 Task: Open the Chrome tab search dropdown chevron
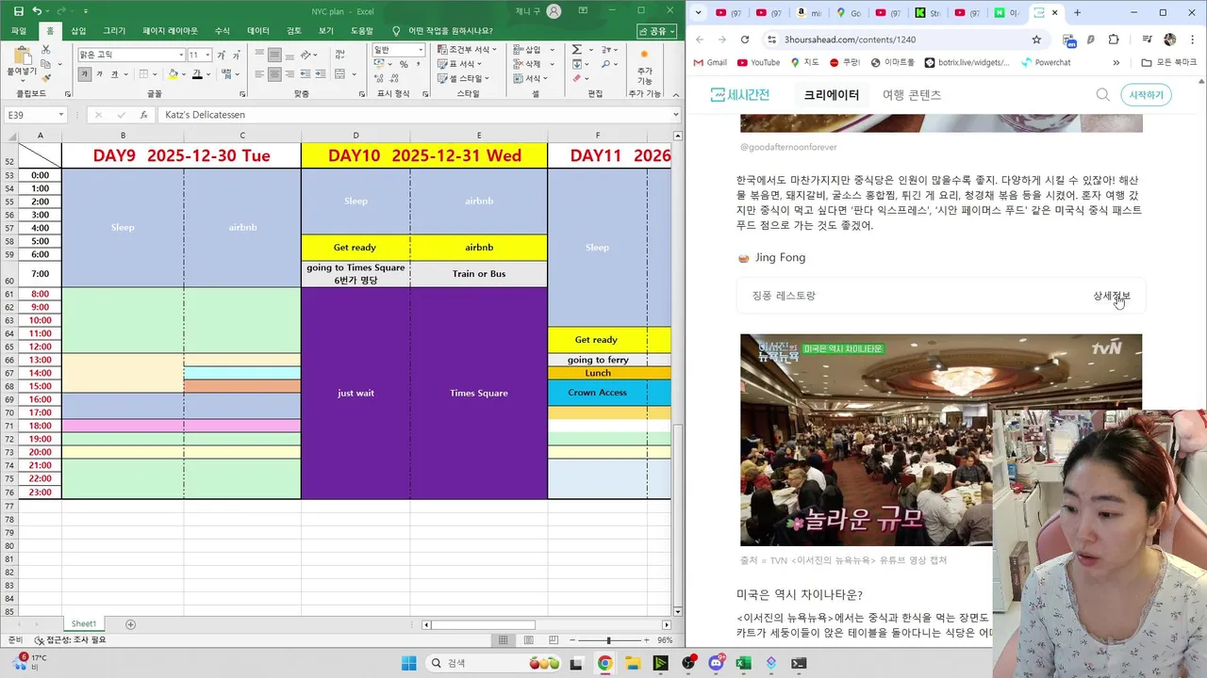point(698,12)
